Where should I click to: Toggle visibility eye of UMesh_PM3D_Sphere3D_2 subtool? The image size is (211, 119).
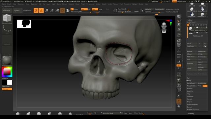click(206, 27)
